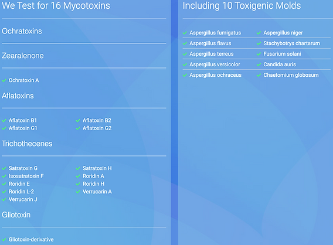Image resolution: width=333 pixels, height=245 pixels.
Task: Click the 'Aspergillus ochraceus' text
Action: [216, 75]
